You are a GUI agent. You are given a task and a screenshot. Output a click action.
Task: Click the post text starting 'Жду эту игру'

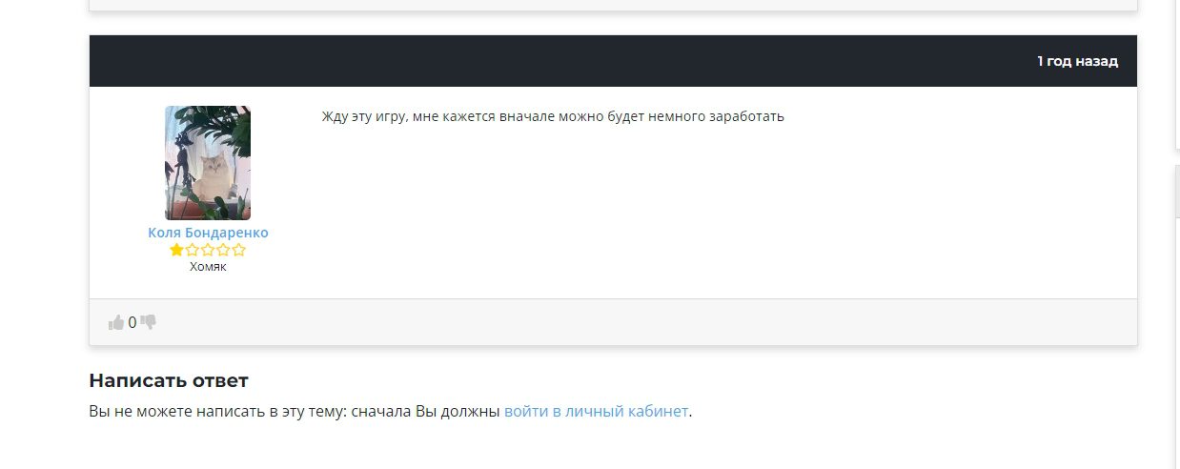(x=553, y=117)
